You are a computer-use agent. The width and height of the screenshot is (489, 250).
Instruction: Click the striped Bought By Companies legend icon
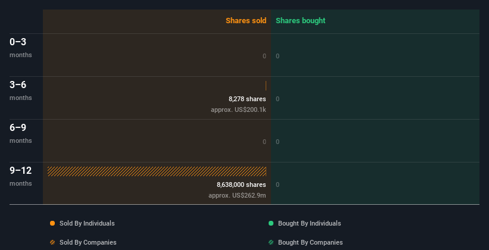(271, 242)
